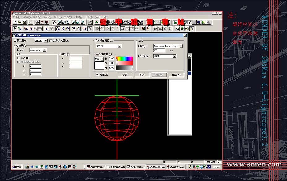Click the context help arrow-question icon
This screenshot has width=287, height=181.
(46, 22)
